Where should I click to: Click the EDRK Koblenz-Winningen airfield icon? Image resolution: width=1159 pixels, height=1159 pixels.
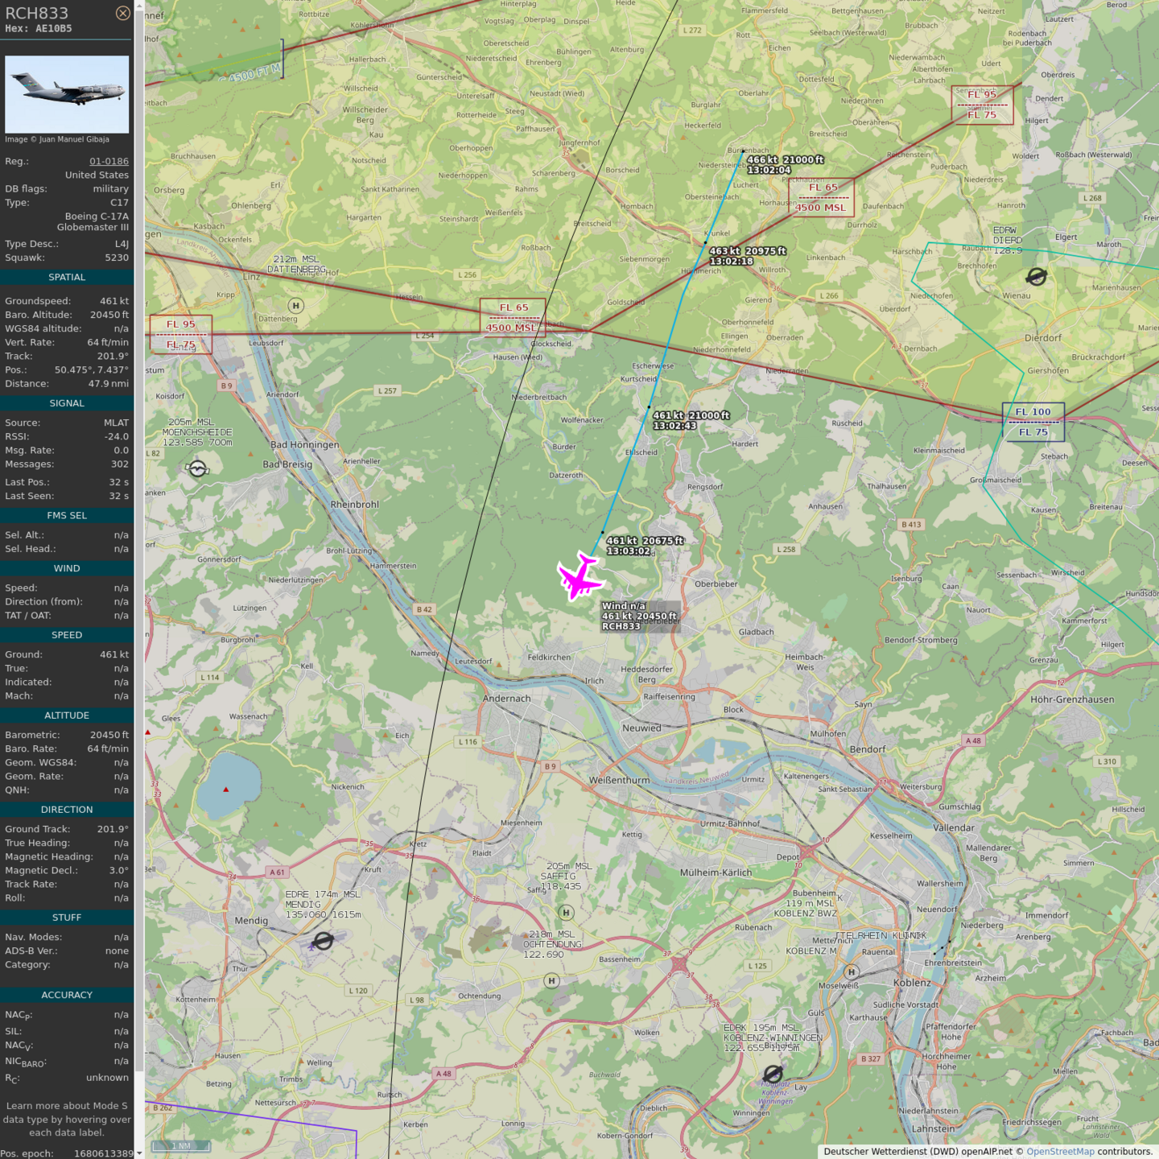coord(773,1074)
